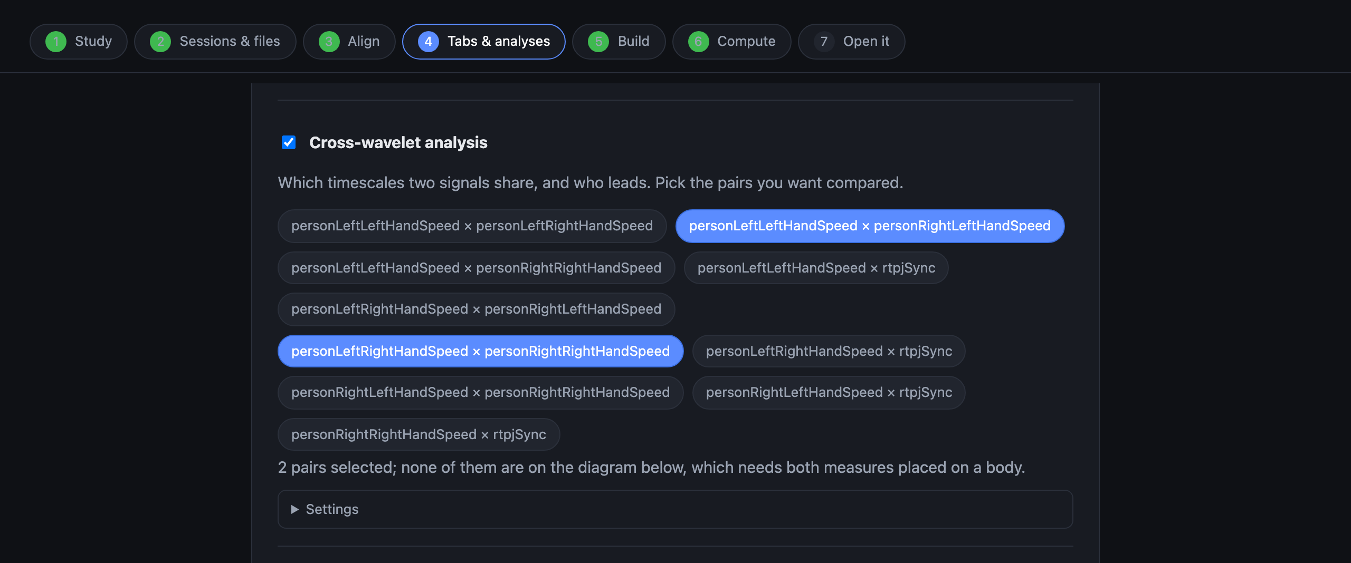Open the Sessions & files step
The width and height of the screenshot is (1351, 563).
215,42
